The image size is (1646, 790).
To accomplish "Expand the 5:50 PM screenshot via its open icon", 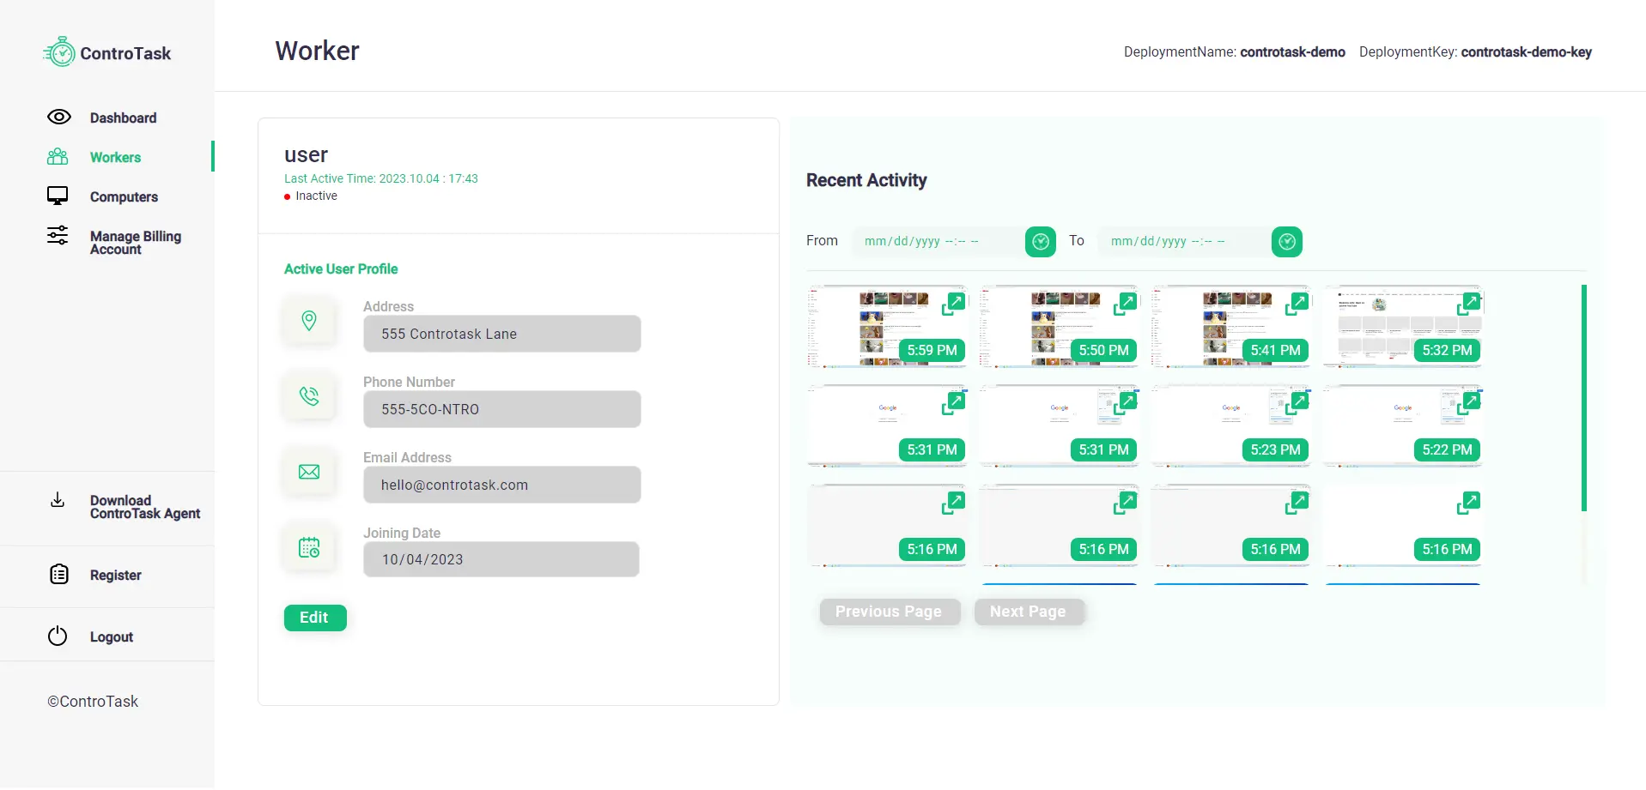I will 1125,304.
